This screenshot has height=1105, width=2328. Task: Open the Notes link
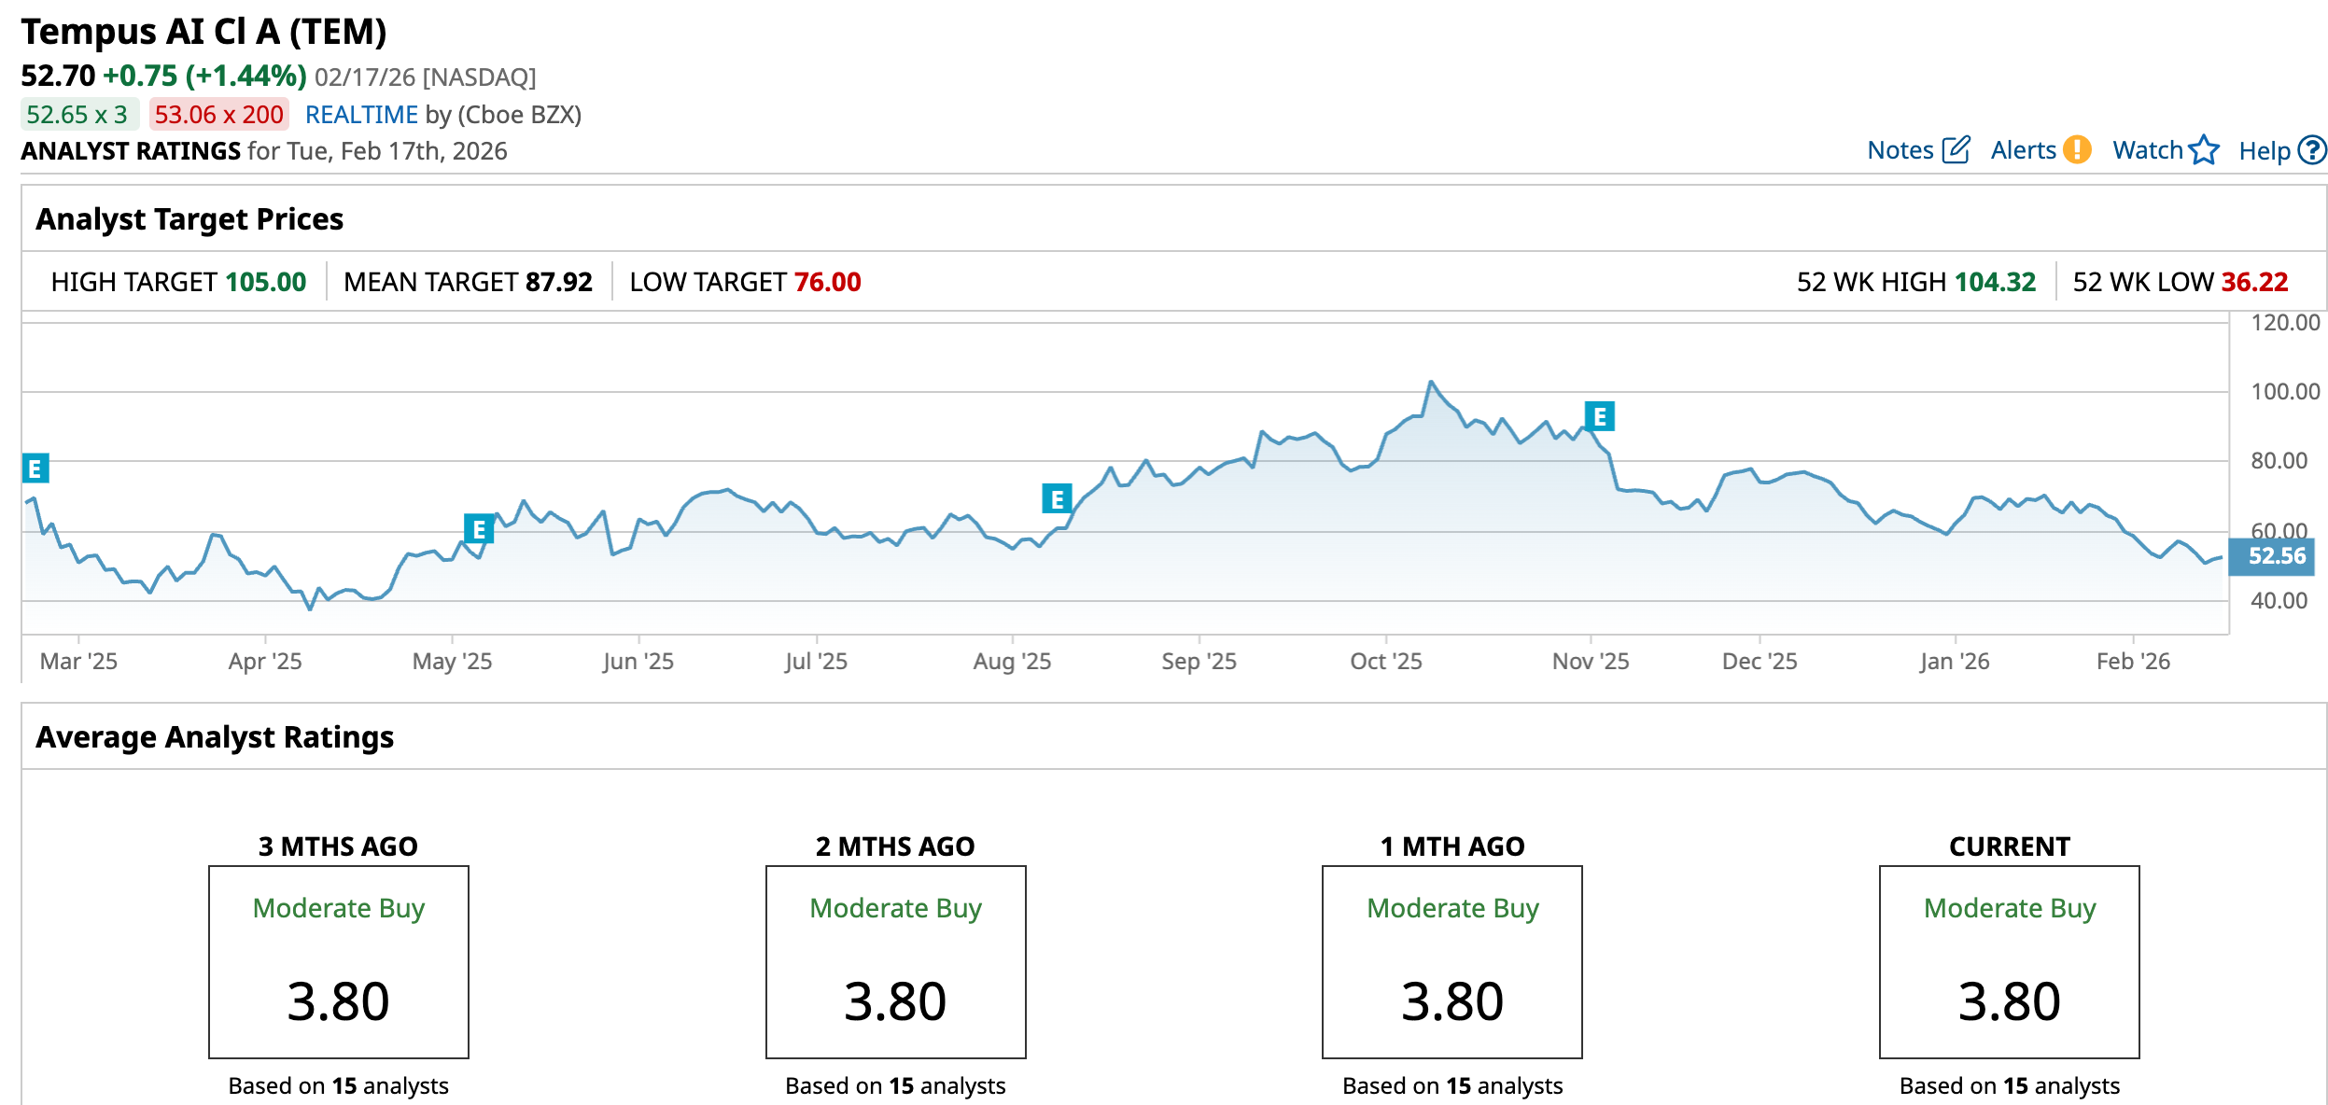point(1900,150)
